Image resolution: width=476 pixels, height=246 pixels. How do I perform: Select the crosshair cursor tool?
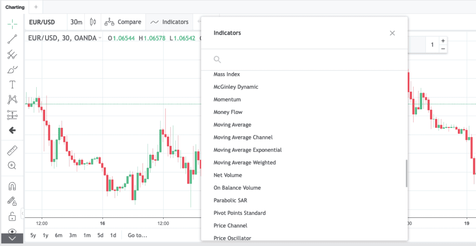point(12,24)
